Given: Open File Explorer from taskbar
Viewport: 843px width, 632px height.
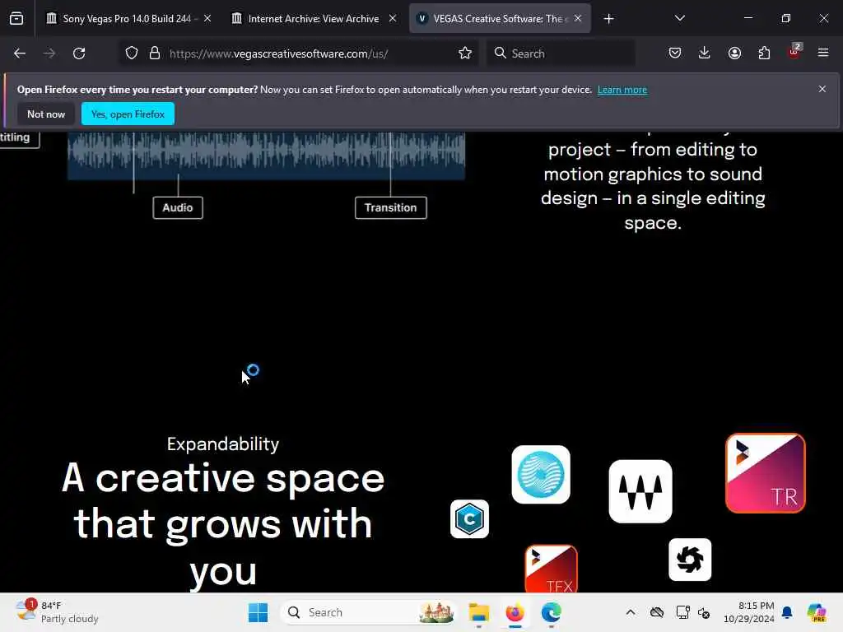Looking at the screenshot, I should 478,612.
